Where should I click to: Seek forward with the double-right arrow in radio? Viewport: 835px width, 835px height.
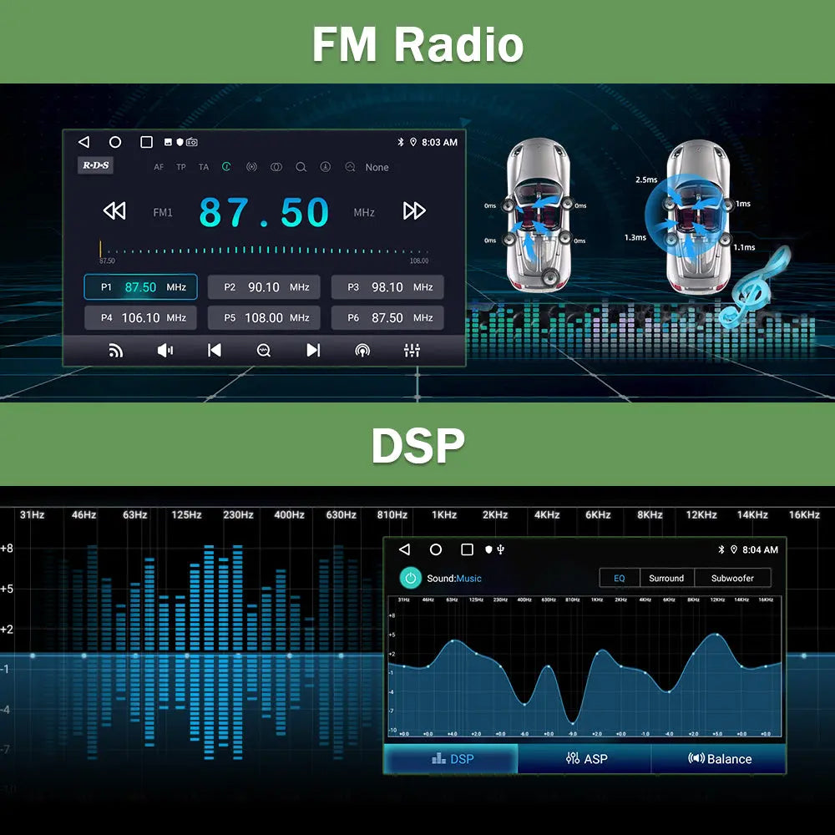(414, 211)
